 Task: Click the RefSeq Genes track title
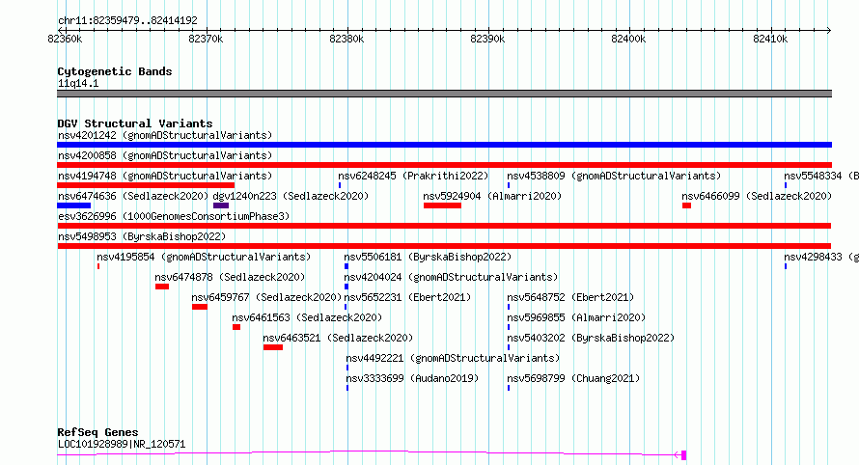(x=97, y=432)
